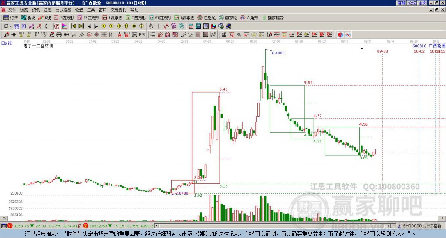Click the Gann fan lines icon

(x=160, y=35)
